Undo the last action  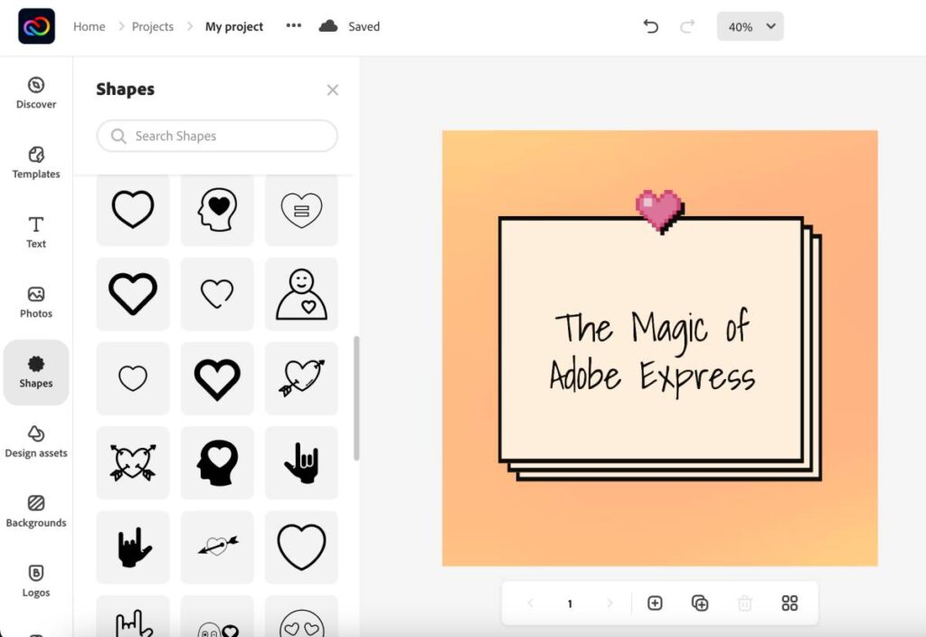pos(650,27)
